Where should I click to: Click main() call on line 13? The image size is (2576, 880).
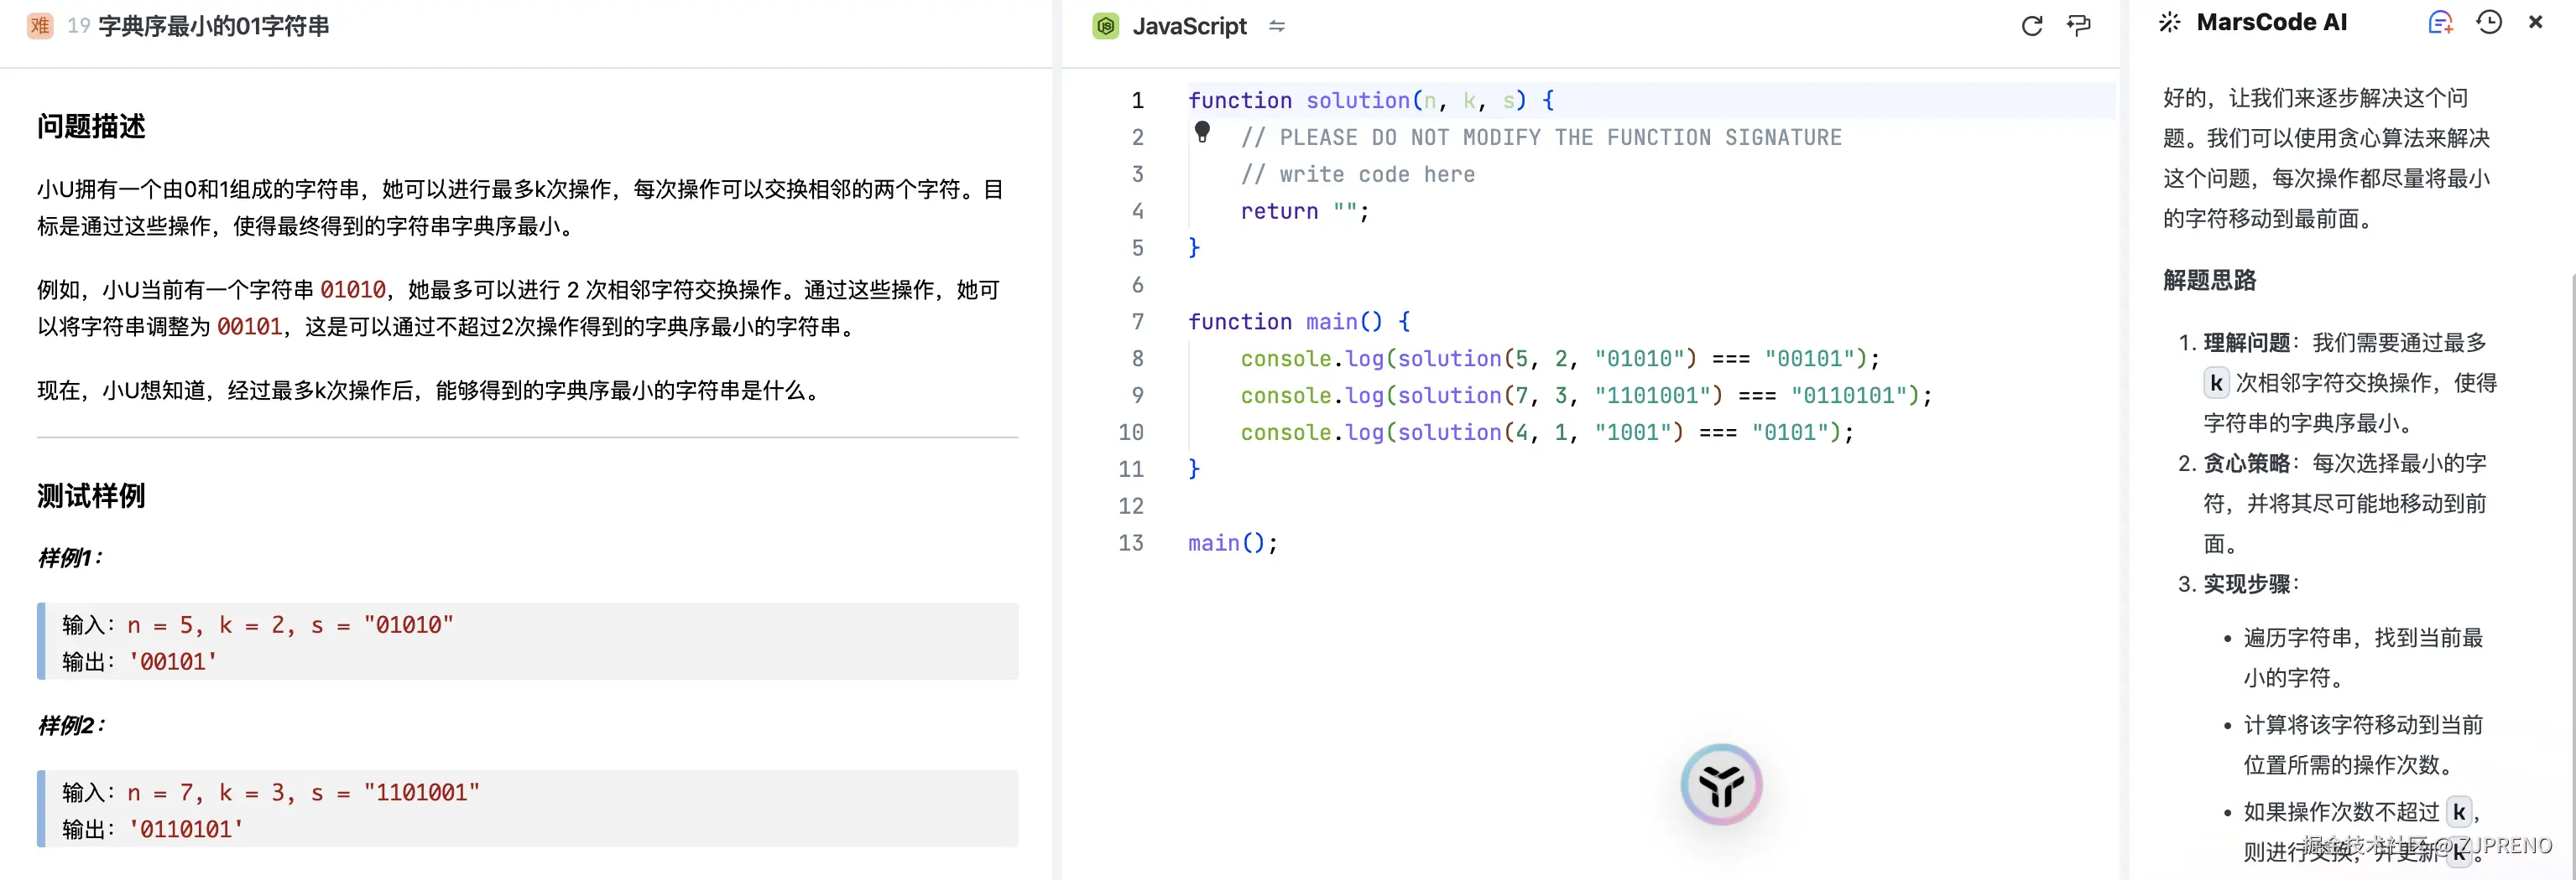[1231, 542]
